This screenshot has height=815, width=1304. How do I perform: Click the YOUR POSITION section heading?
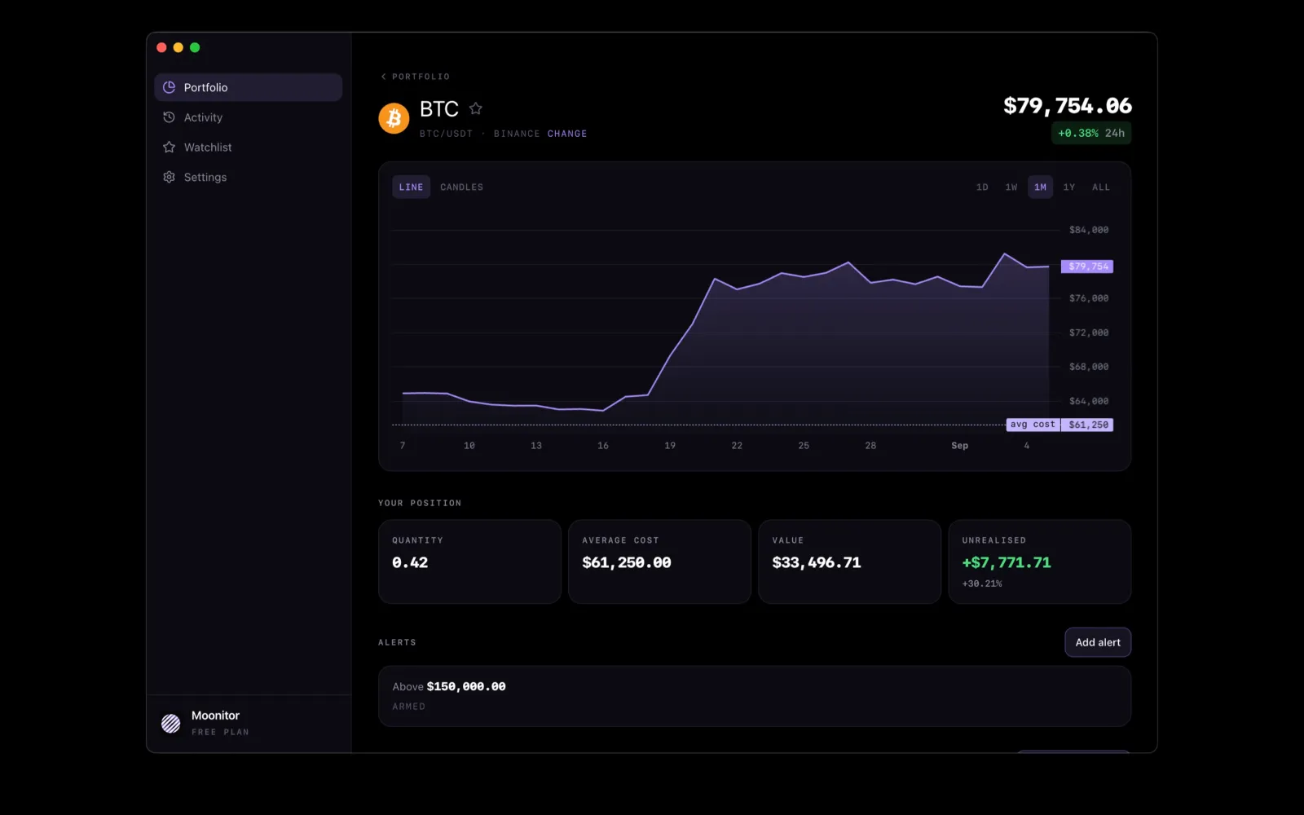pos(420,503)
